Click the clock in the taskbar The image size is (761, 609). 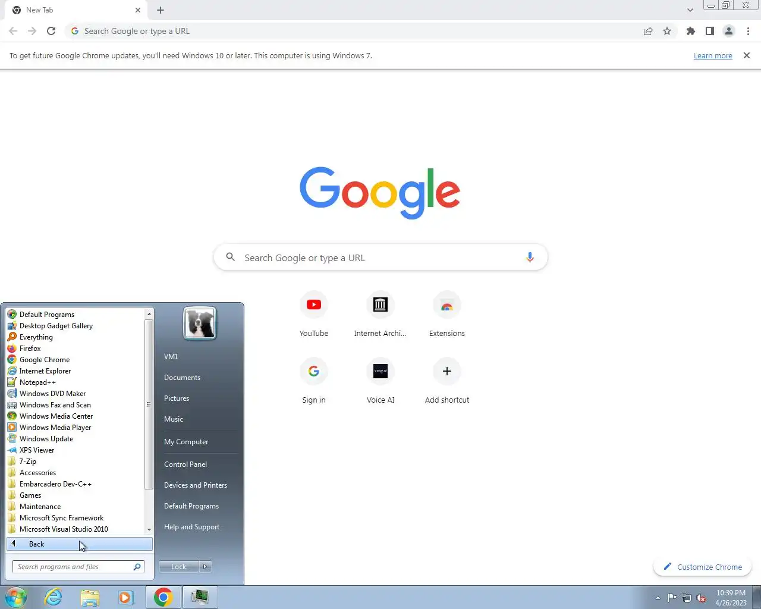(731, 598)
